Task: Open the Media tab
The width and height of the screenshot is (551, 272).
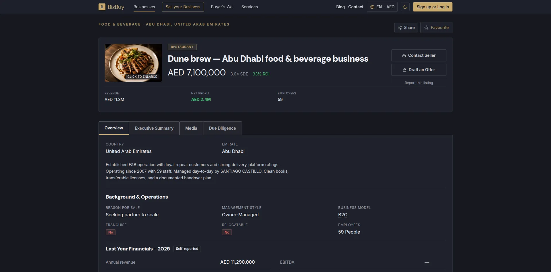Action: coord(191,128)
